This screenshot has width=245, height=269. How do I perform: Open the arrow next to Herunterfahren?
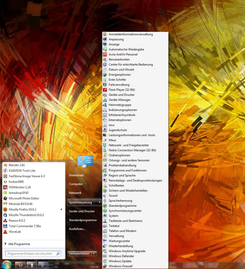[x=94, y=254]
